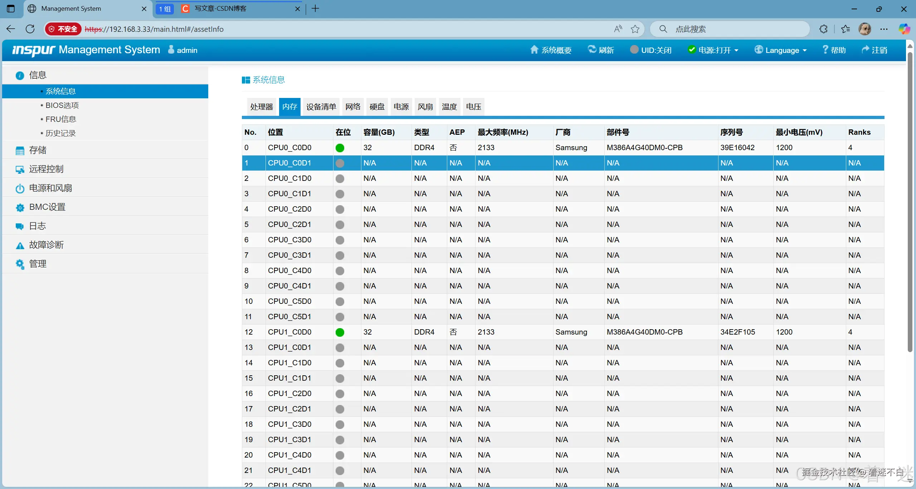
Task: Add this page to browser favorites
Action: click(635, 29)
